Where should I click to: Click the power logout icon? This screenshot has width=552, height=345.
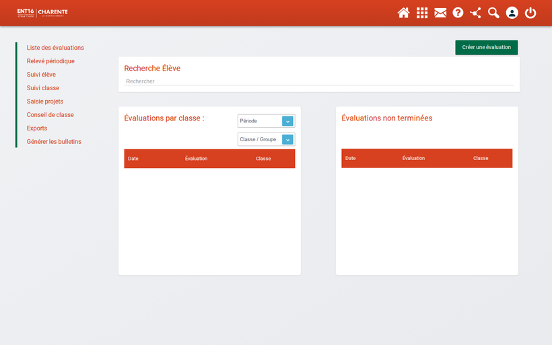(530, 13)
